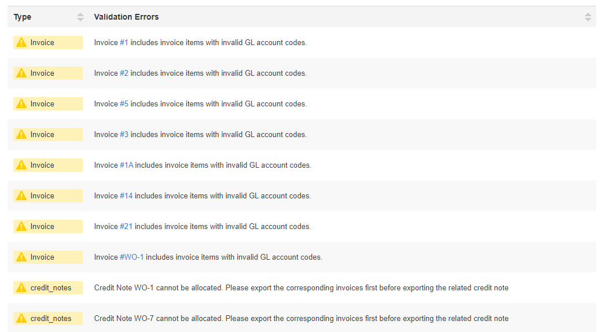The width and height of the screenshot is (602, 332).
Task: Go to invoice #1A
Action: (126, 165)
